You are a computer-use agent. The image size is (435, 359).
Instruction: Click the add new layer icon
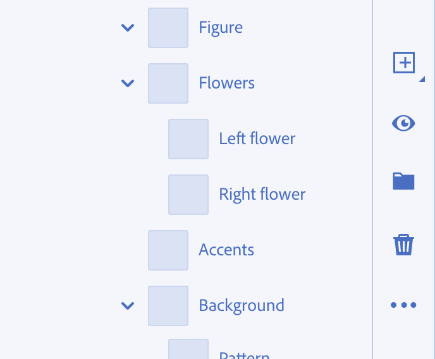tap(403, 63)
